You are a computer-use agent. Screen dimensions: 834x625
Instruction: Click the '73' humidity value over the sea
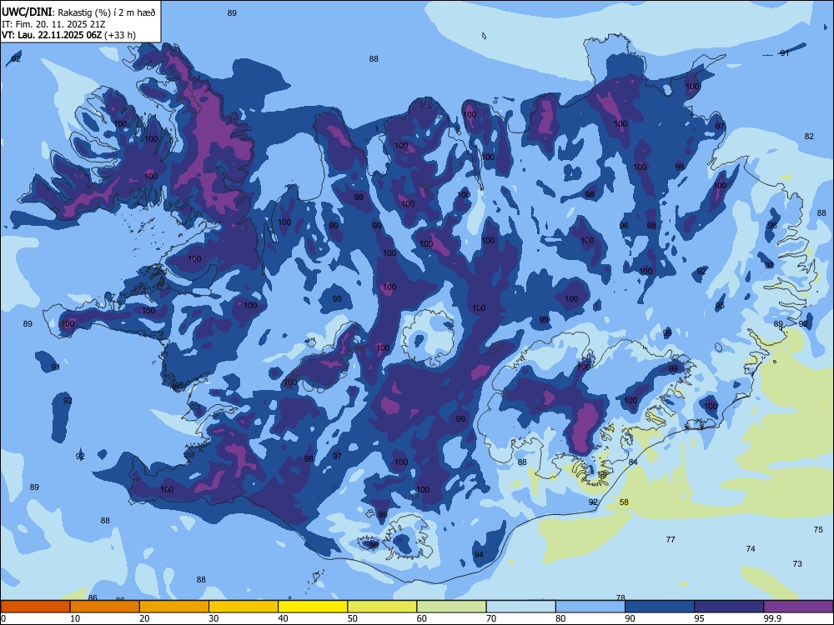tap(797, 563)
